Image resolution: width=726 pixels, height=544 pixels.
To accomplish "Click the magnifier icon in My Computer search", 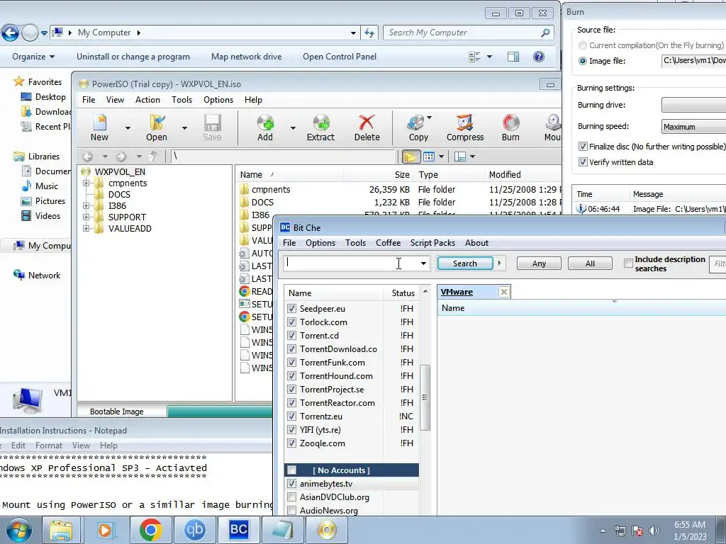I will tap(545, 33).
